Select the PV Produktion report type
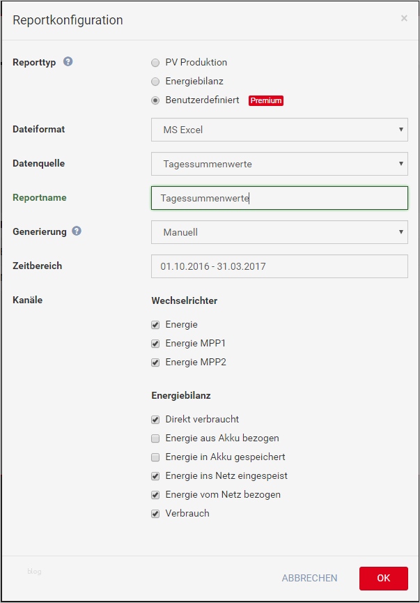 (x=155, y=62)
